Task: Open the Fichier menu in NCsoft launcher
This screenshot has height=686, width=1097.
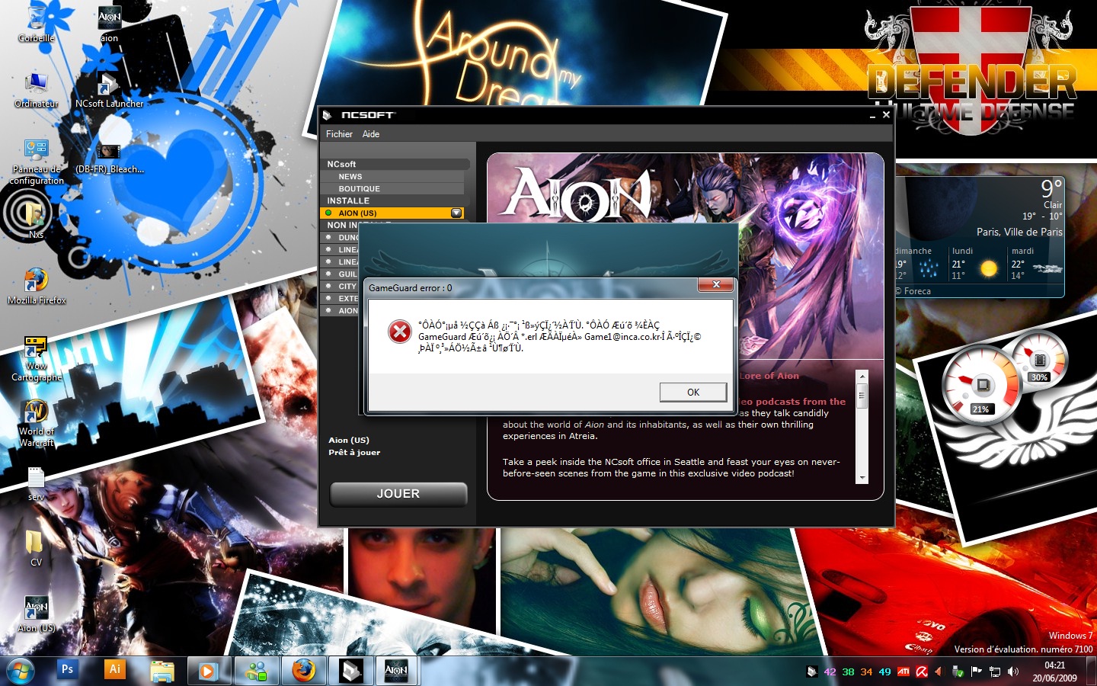Action: pos(339,134)
